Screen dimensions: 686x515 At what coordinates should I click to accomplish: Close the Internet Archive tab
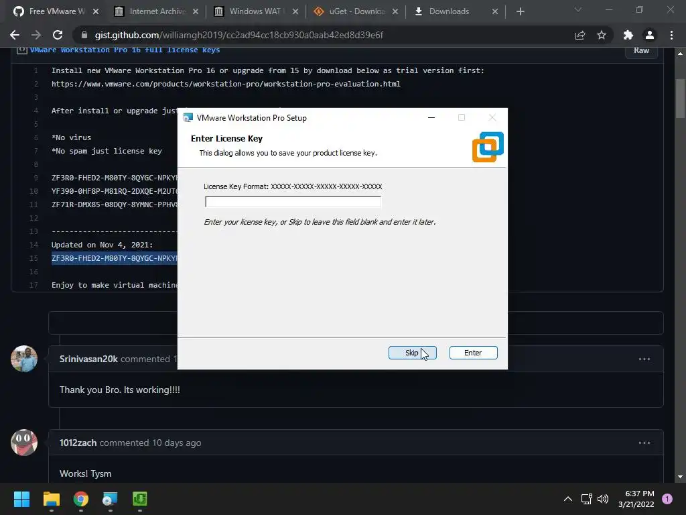pyautogui.click(x=196, y=12)
